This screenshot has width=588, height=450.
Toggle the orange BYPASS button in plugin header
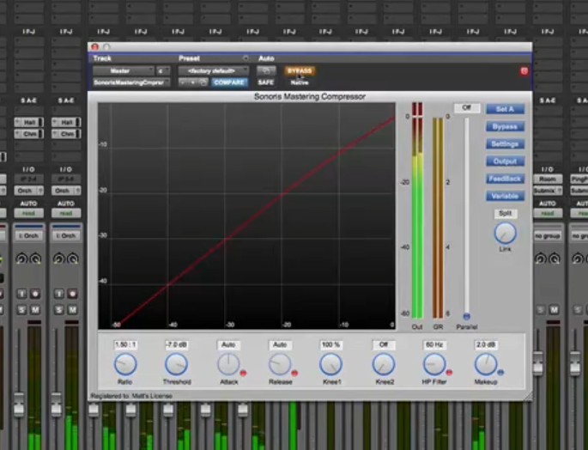pos(300,70)
